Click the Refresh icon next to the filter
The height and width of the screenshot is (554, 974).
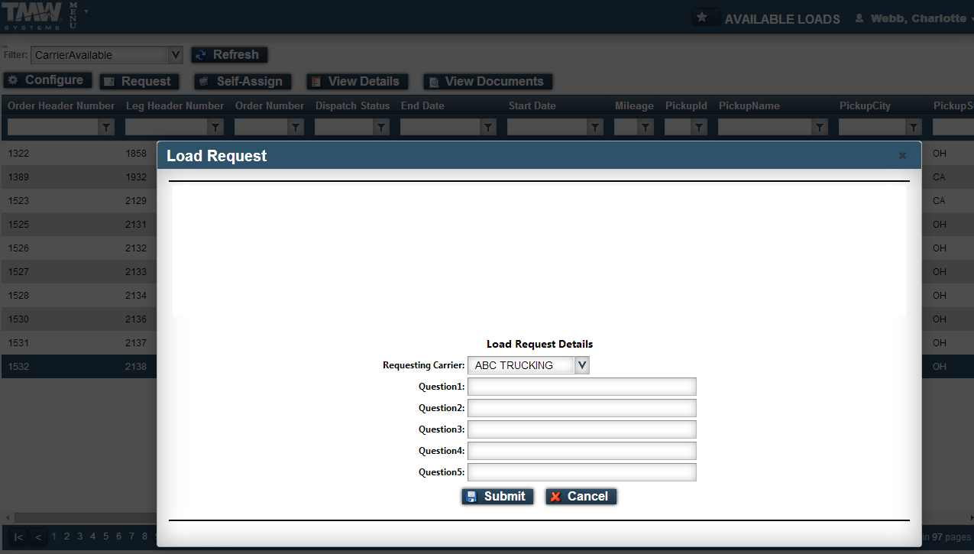click(x=201, y=54)
